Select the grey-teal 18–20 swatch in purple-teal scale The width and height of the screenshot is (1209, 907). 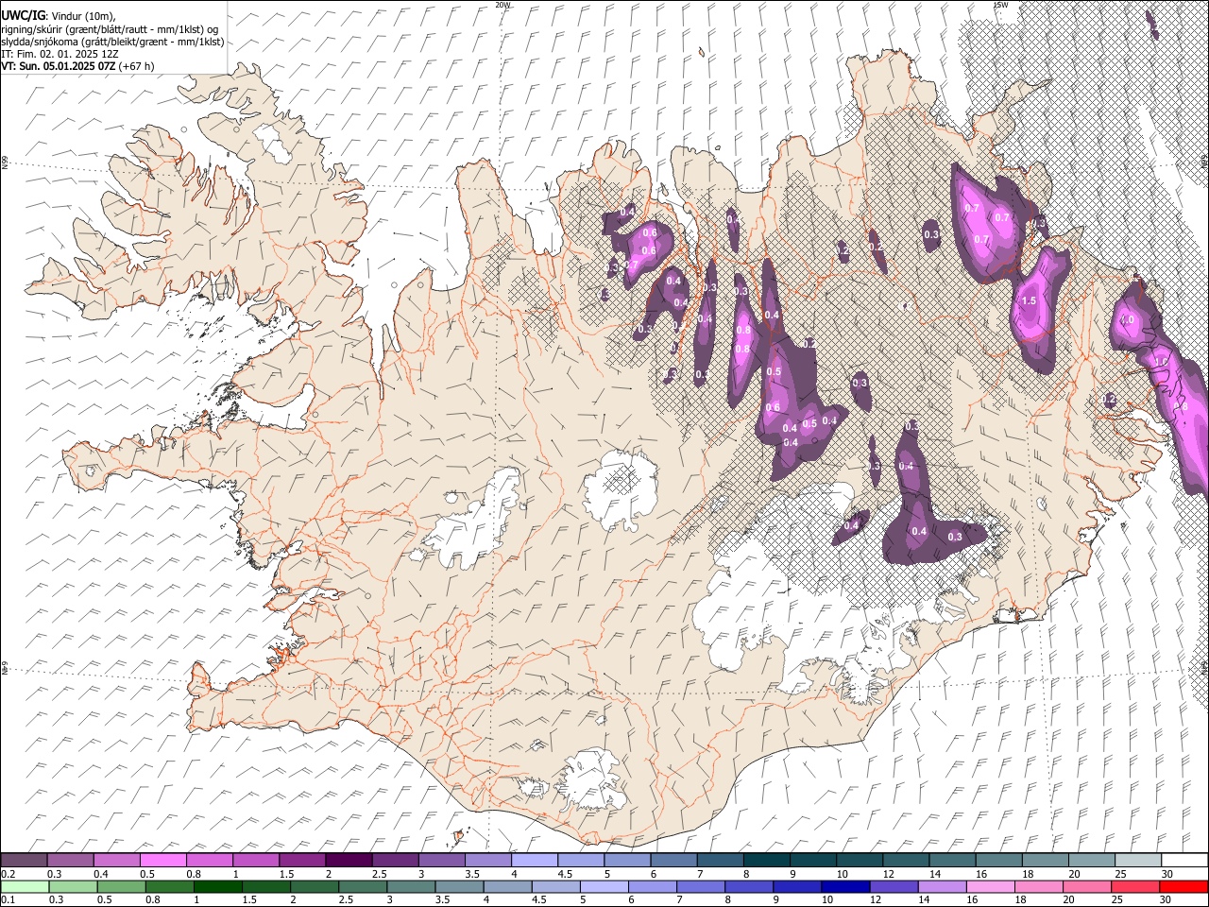coord(1044,861)
